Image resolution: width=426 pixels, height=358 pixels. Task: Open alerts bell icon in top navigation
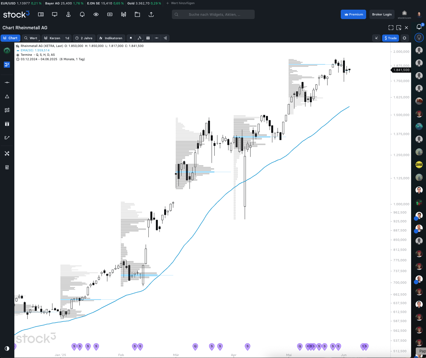click(x=82, y=14)
